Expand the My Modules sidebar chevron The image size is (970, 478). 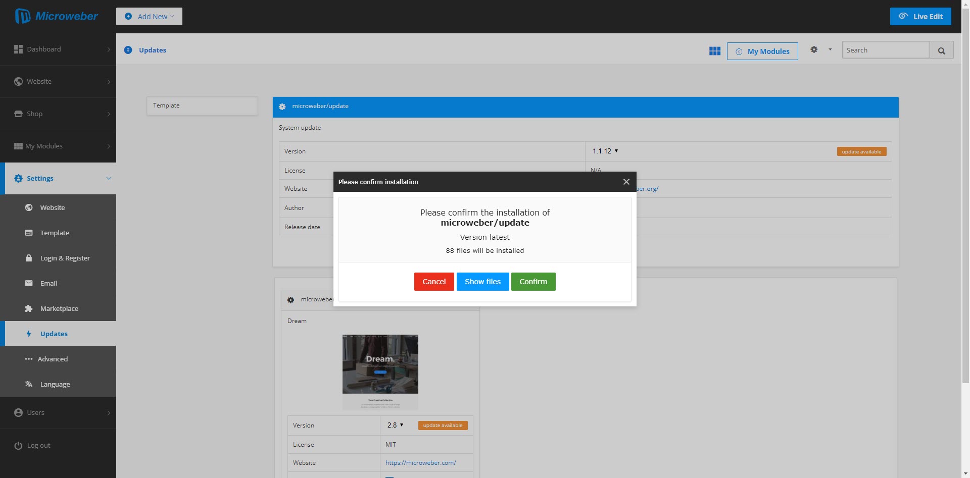pyautogui.click(x=109, y=146)
